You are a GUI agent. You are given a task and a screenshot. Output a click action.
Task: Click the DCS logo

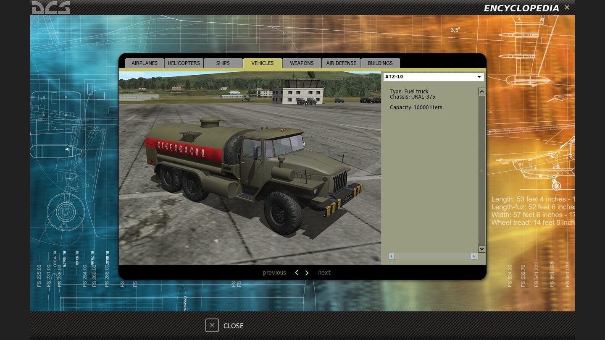pyautogui.click(x=51, y=7)
